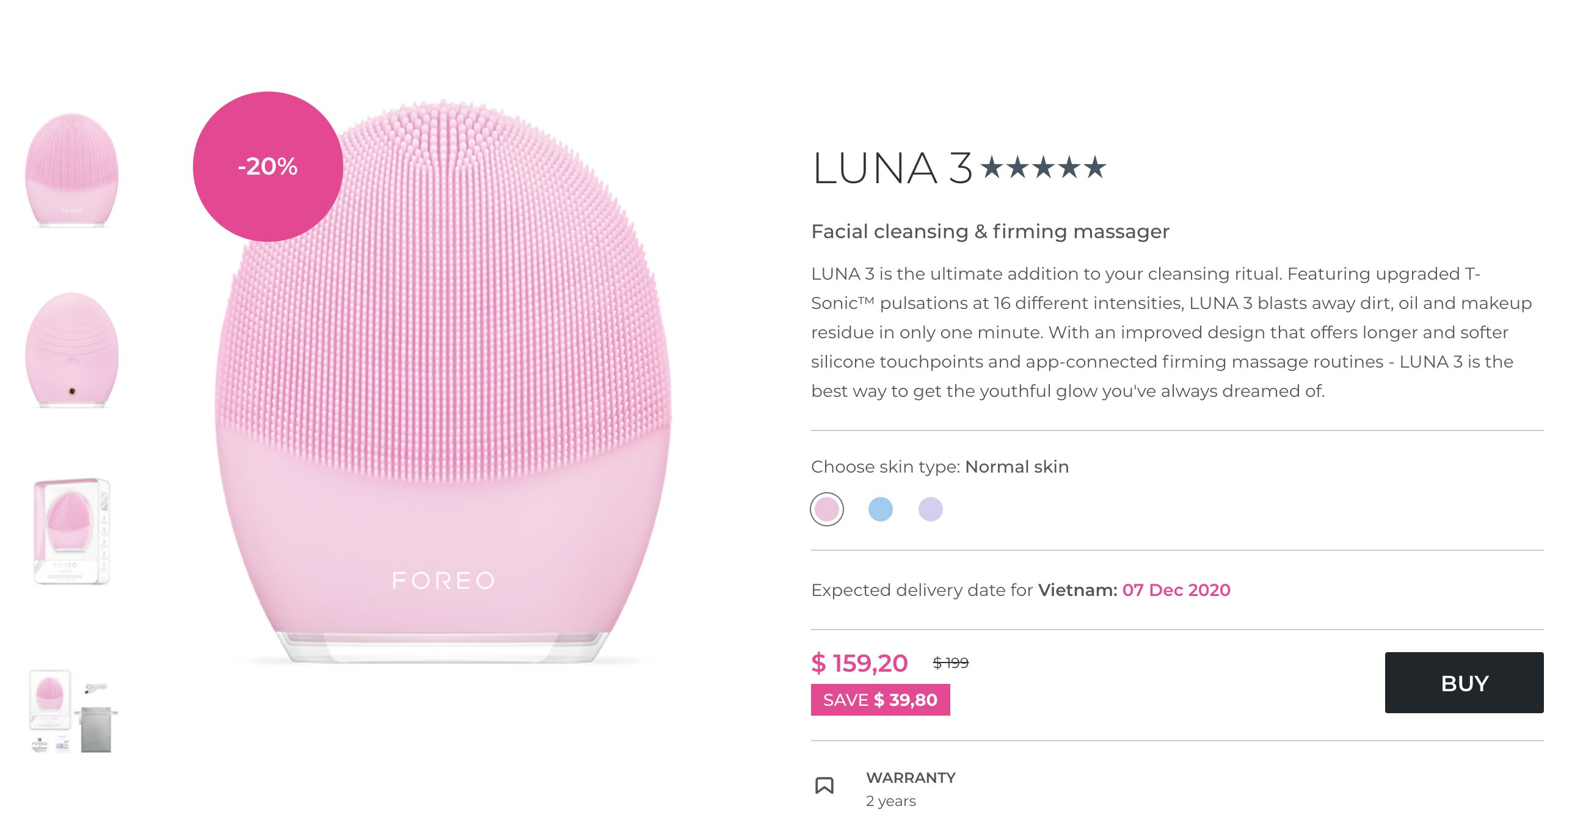View the packaged box thumbnail
Screen dimensions: 1572x828
[x=71, y=531]
